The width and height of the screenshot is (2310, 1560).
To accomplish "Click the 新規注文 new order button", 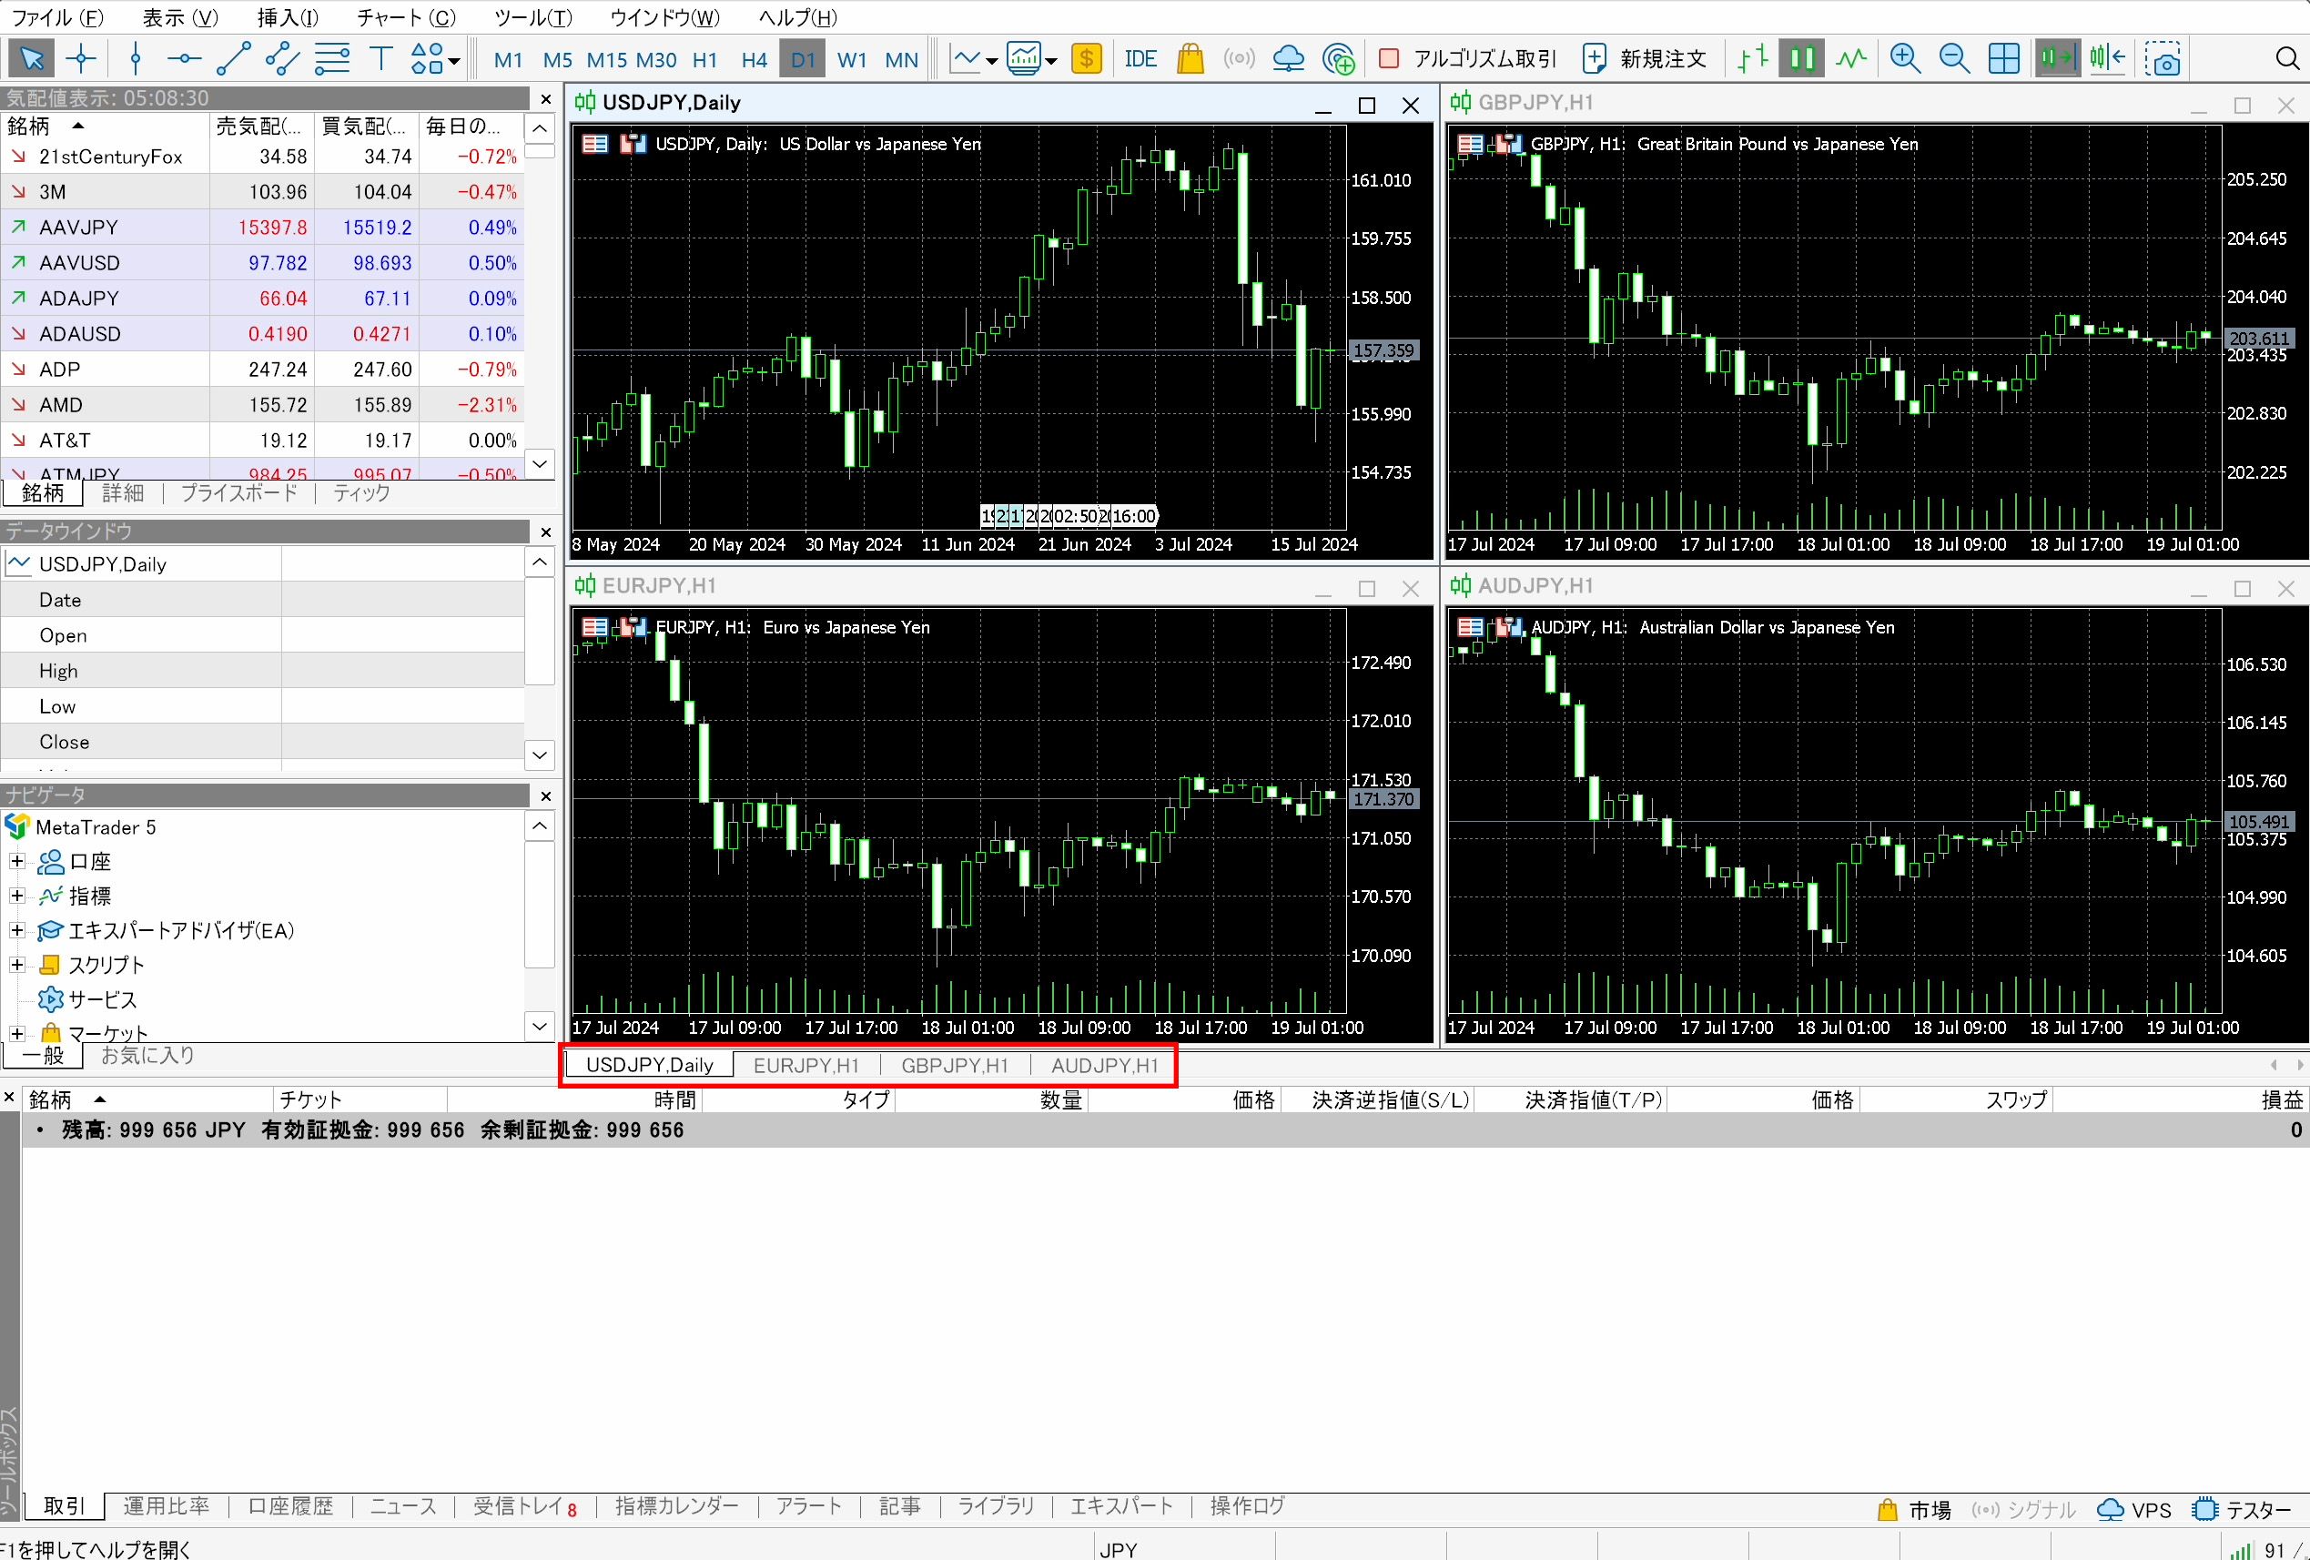I will (1644, 58).
